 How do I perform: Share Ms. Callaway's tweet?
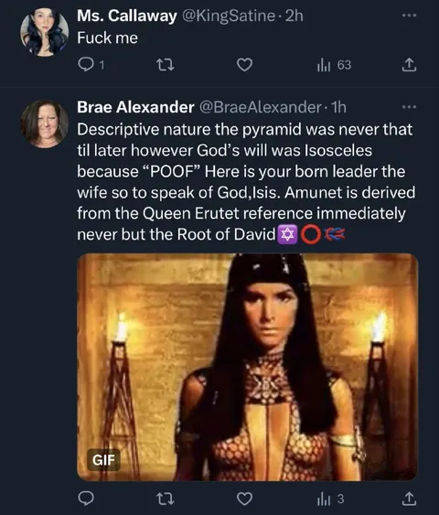(x=409, y=65)
